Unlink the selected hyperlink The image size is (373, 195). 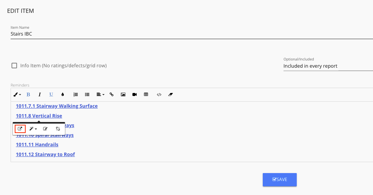[x=58, y=129]
